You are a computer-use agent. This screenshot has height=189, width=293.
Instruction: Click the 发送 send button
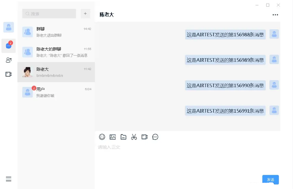click(x=271, y=180)
